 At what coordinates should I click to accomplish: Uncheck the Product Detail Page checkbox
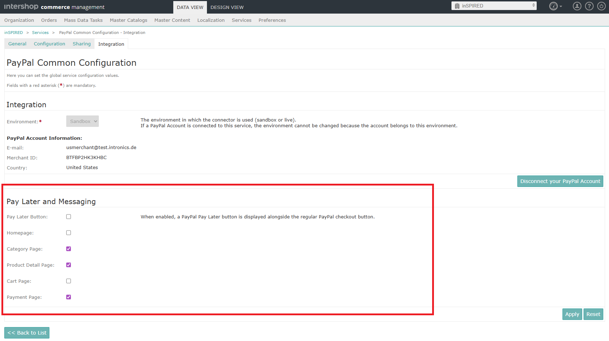pyautogui.click(x=69, y=265)
